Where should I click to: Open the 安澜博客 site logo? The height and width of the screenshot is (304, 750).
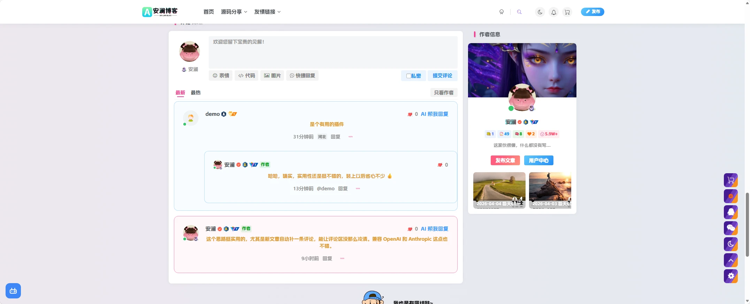160,12
